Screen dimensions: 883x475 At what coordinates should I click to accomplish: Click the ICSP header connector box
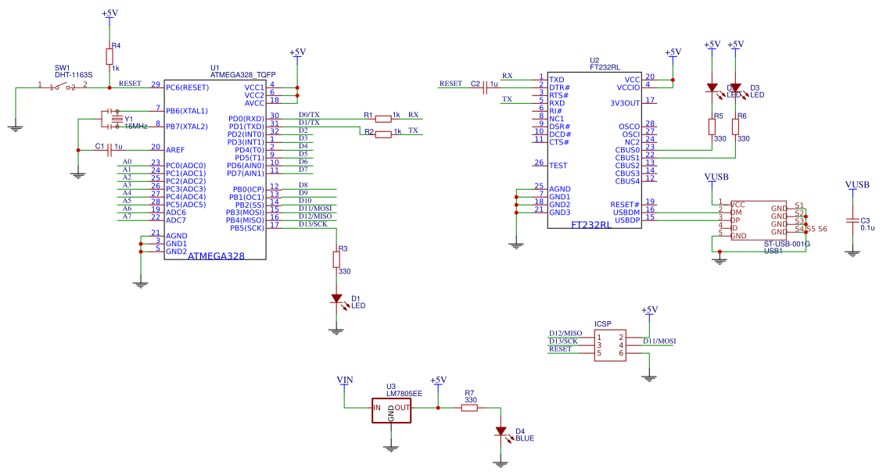pyautogui.click(x=610, y=345)
